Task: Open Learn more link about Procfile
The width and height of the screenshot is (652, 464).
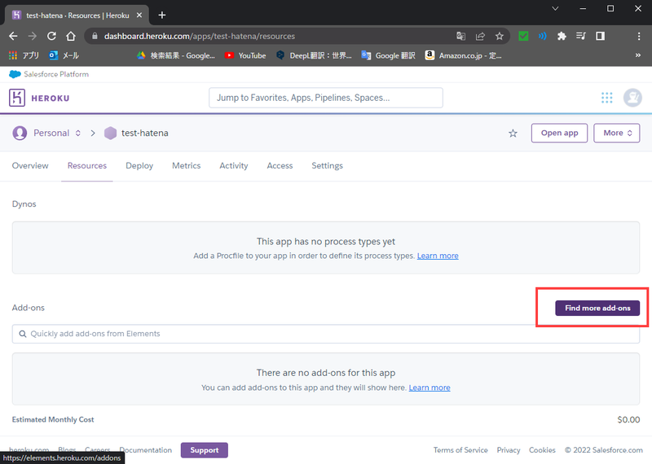Action: click(x=438, y=256)
